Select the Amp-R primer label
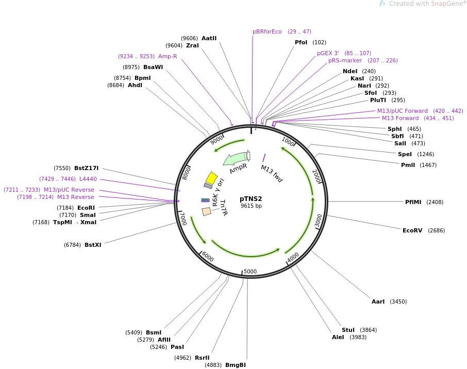Screen dimensions: 467x369 coord(168,56)
